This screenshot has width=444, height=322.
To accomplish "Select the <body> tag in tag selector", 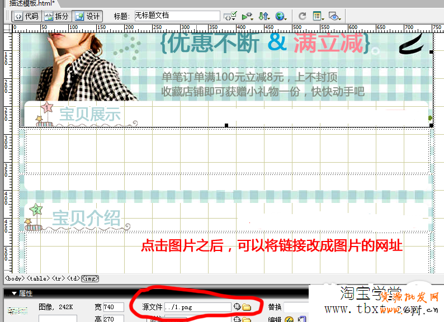I will 15,278.
